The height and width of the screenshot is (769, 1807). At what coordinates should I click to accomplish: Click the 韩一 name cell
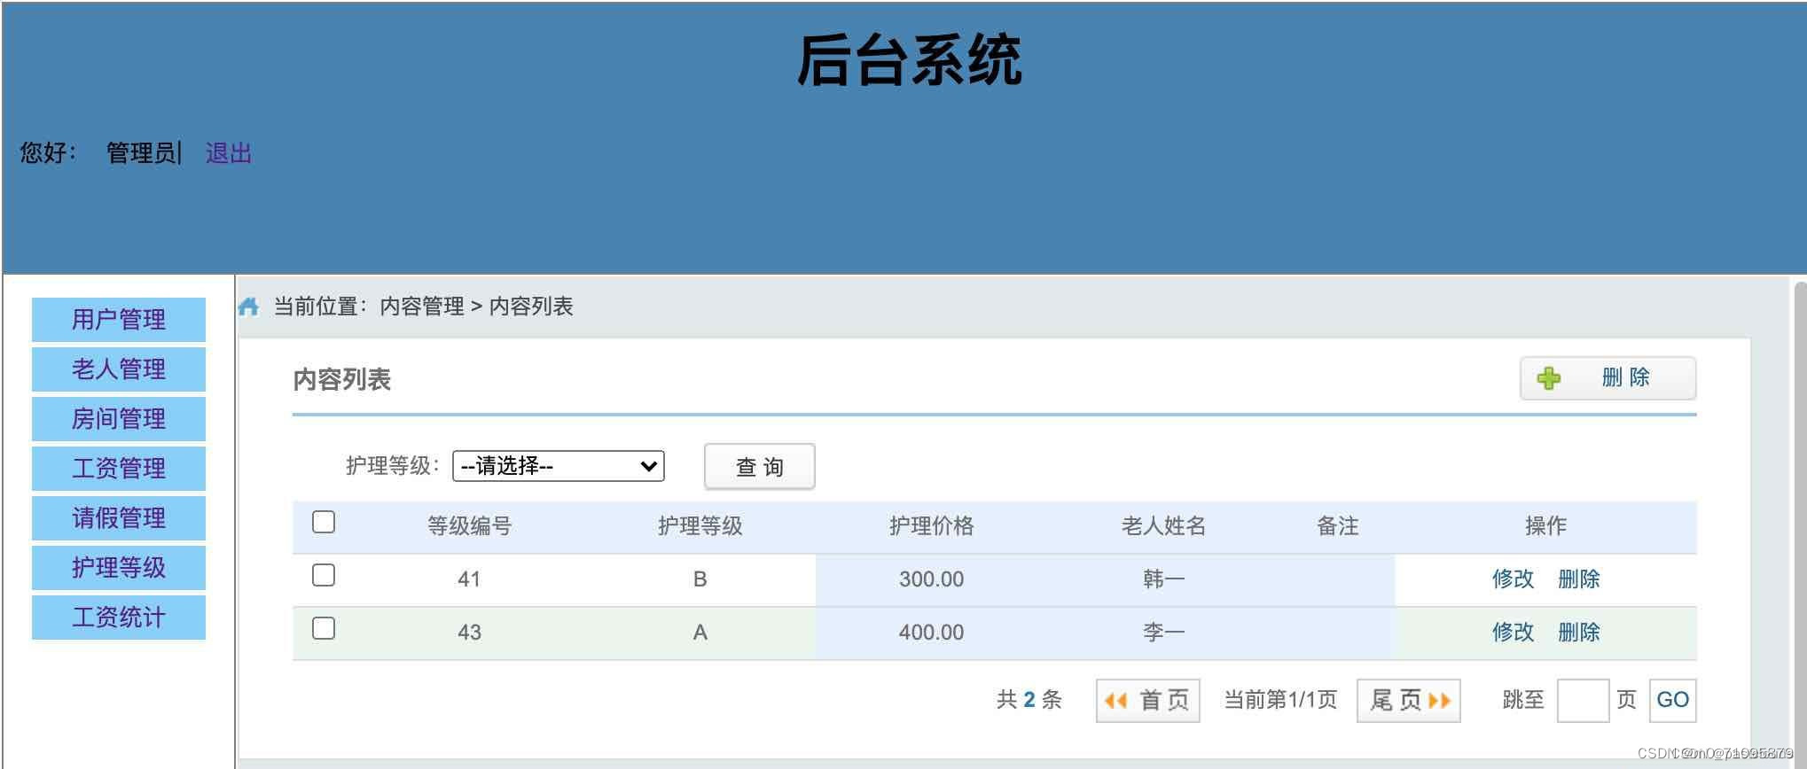click(1164, 579)
